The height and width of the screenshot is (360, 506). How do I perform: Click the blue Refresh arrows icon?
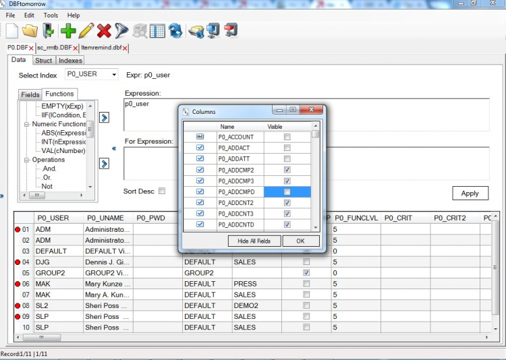(x=175, y=30)
